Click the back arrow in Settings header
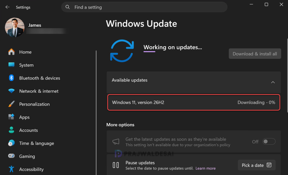Image resolution: width=288 pixels, height=175 pixels. coord(7,7)
